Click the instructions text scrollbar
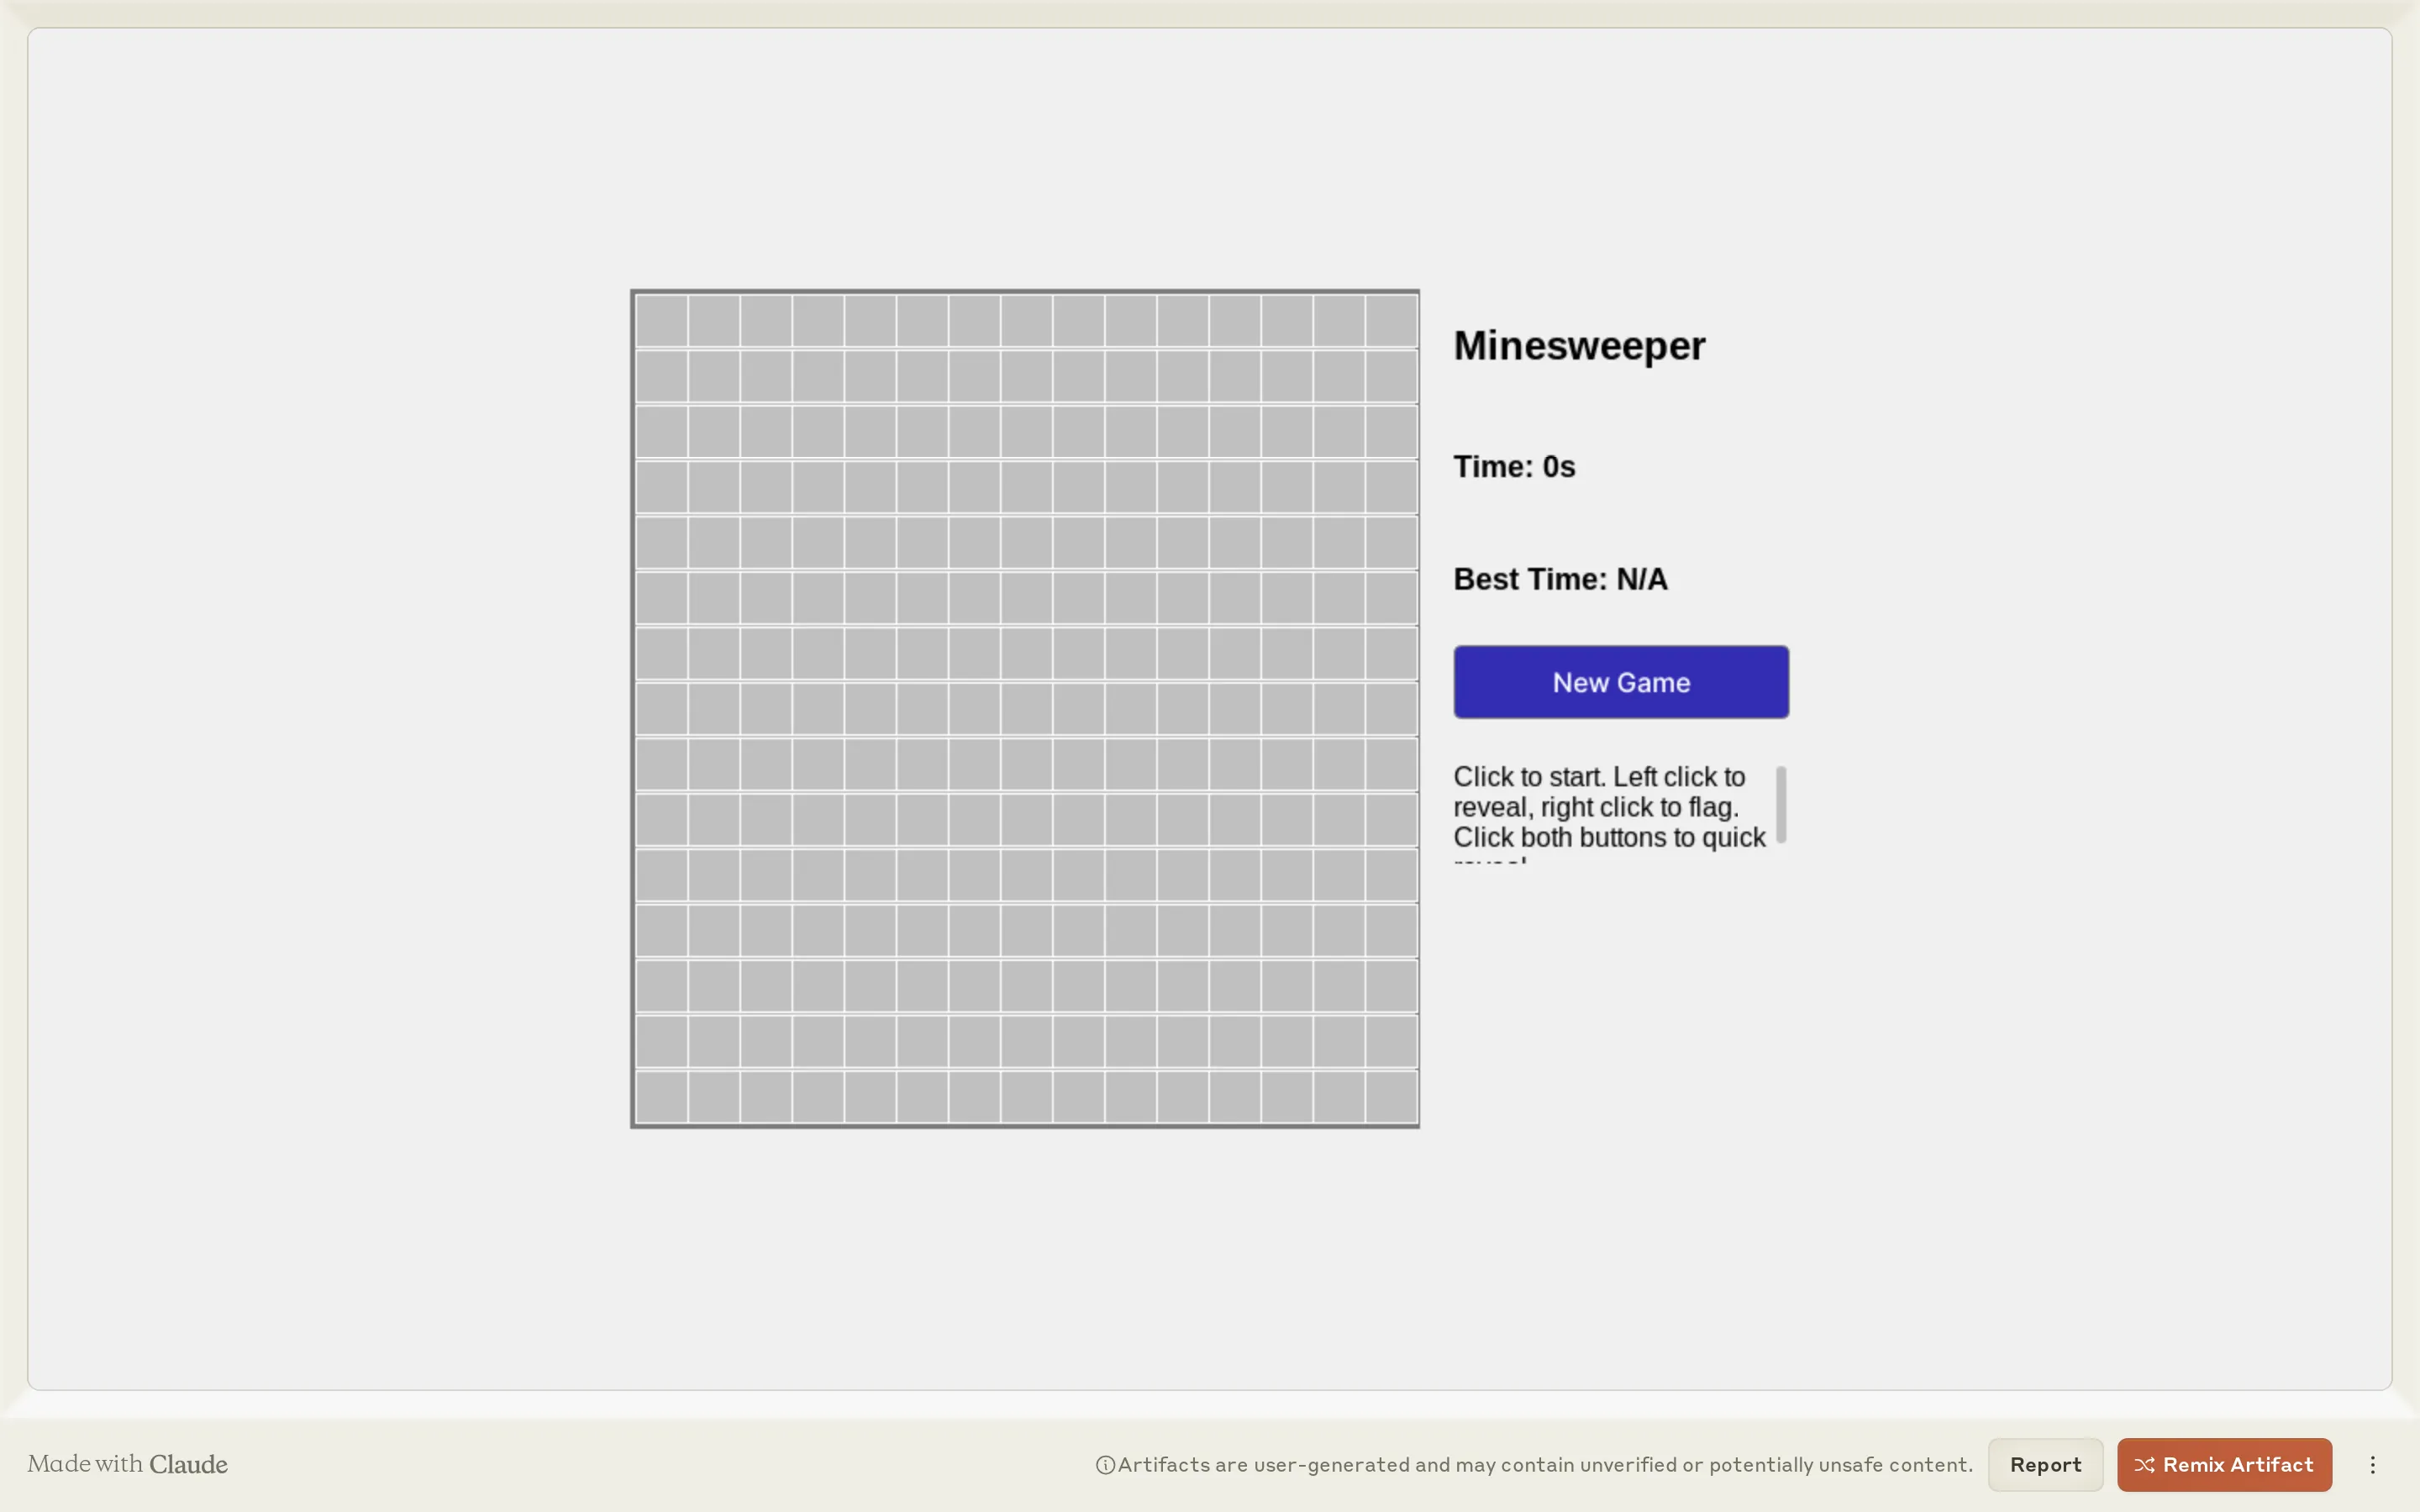Viewport: 2420px width, 1512px height. click(x=1780, y=804)
